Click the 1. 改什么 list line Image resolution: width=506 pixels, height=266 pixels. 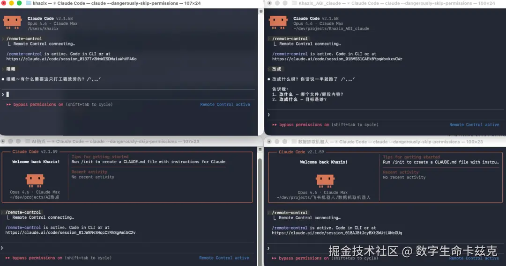point(307,94)
